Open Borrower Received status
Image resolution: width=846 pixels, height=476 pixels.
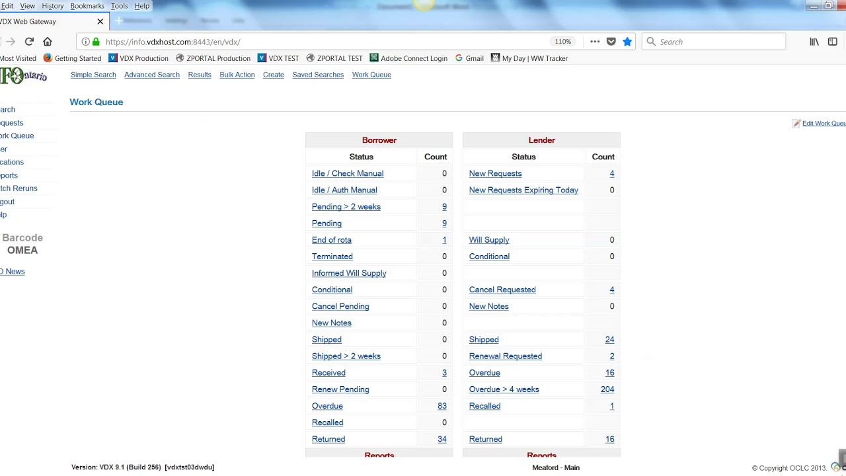(328, 373)
